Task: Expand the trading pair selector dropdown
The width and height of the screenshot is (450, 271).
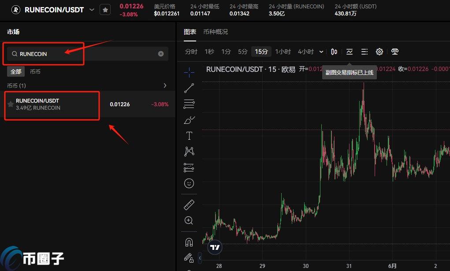Action: (92, 10)
